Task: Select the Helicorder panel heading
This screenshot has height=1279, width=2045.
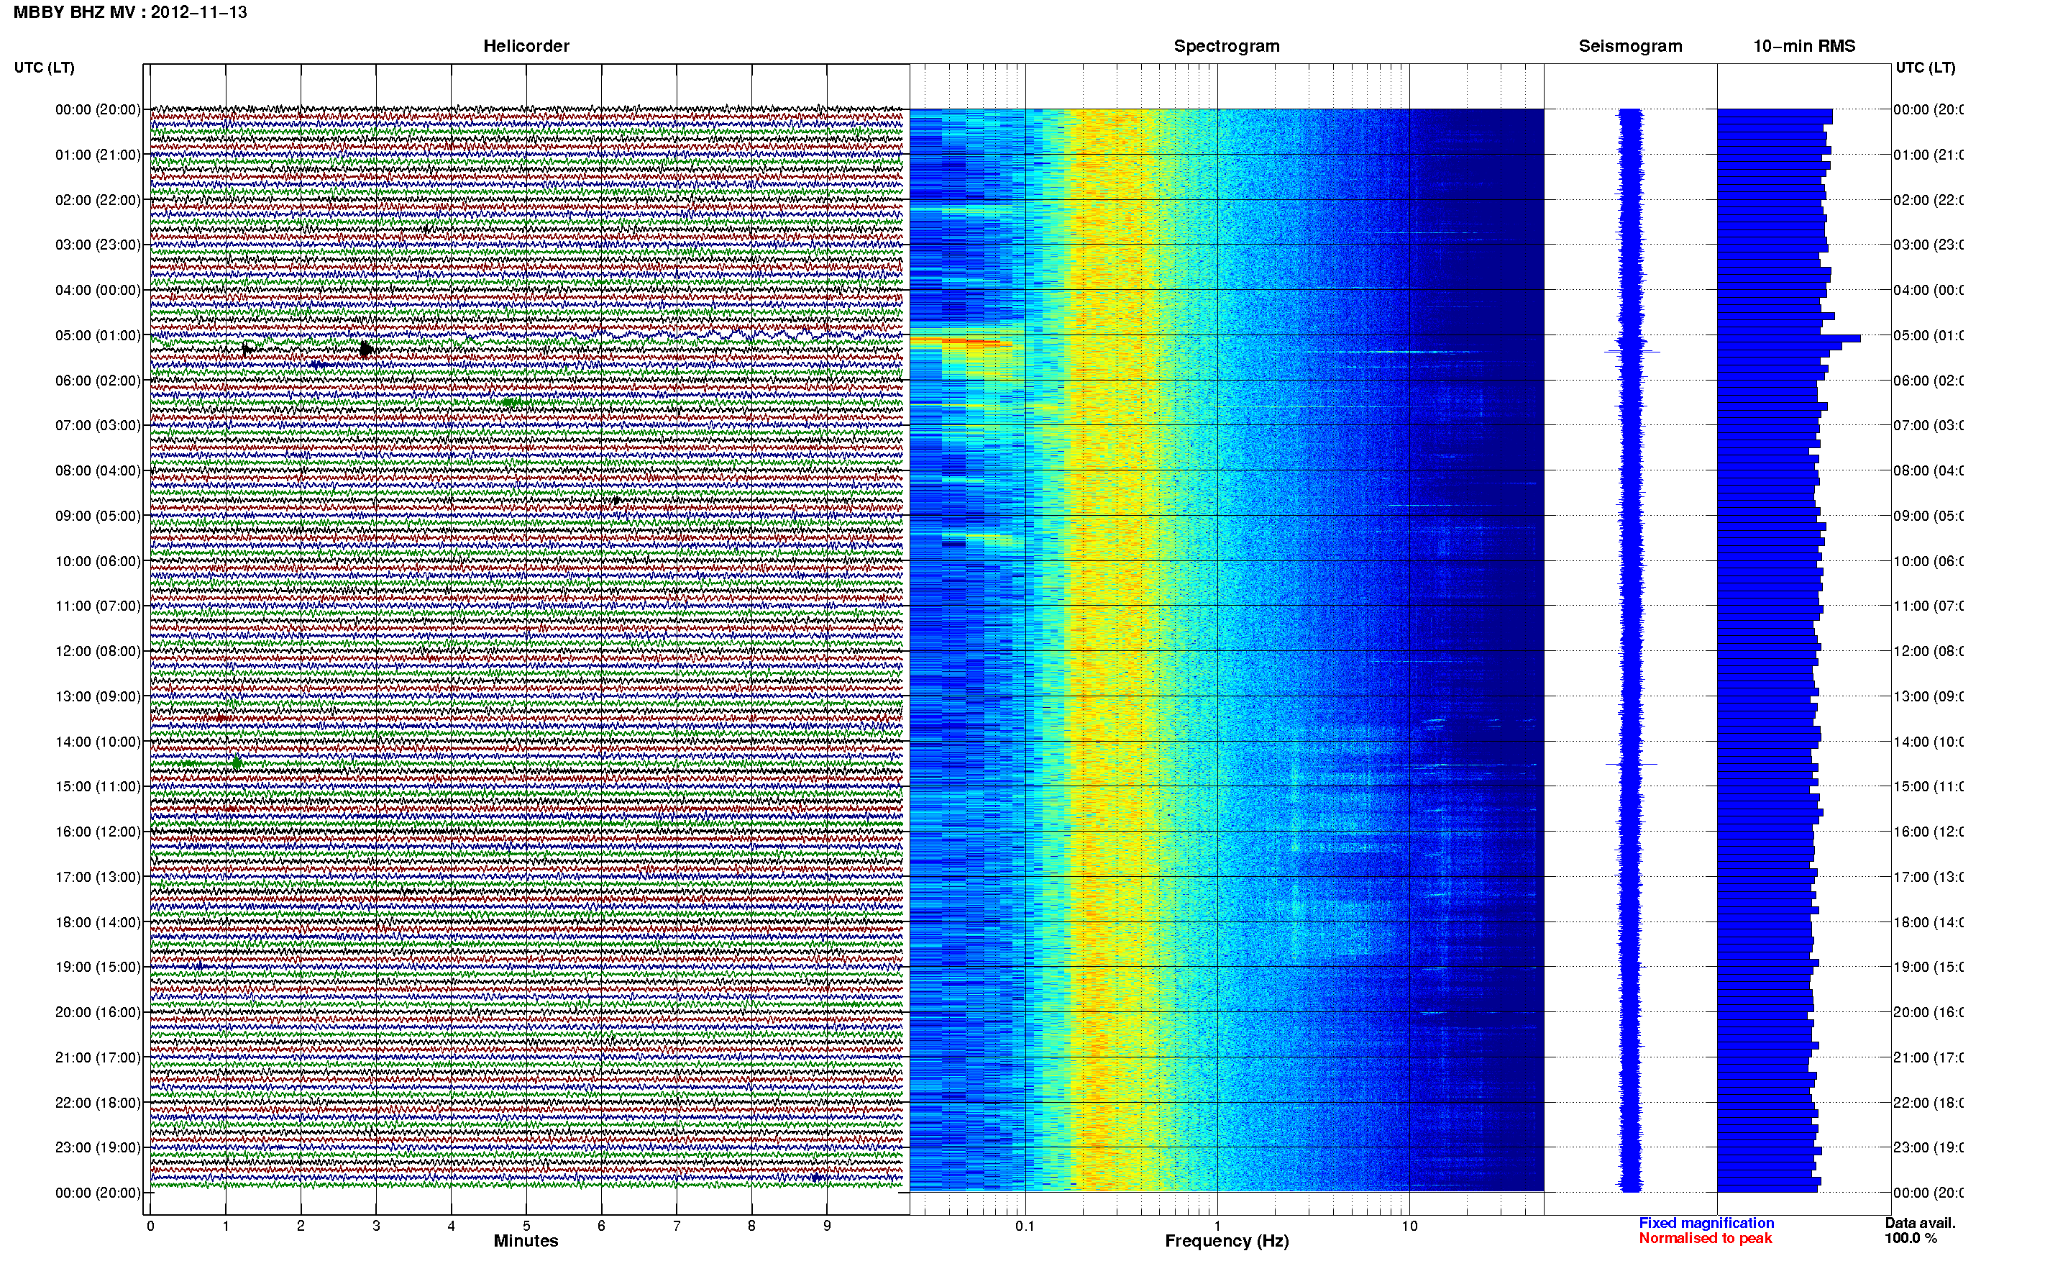Action: point(526,47)
